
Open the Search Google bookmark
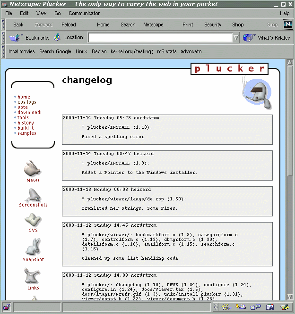tap(55, 51)
